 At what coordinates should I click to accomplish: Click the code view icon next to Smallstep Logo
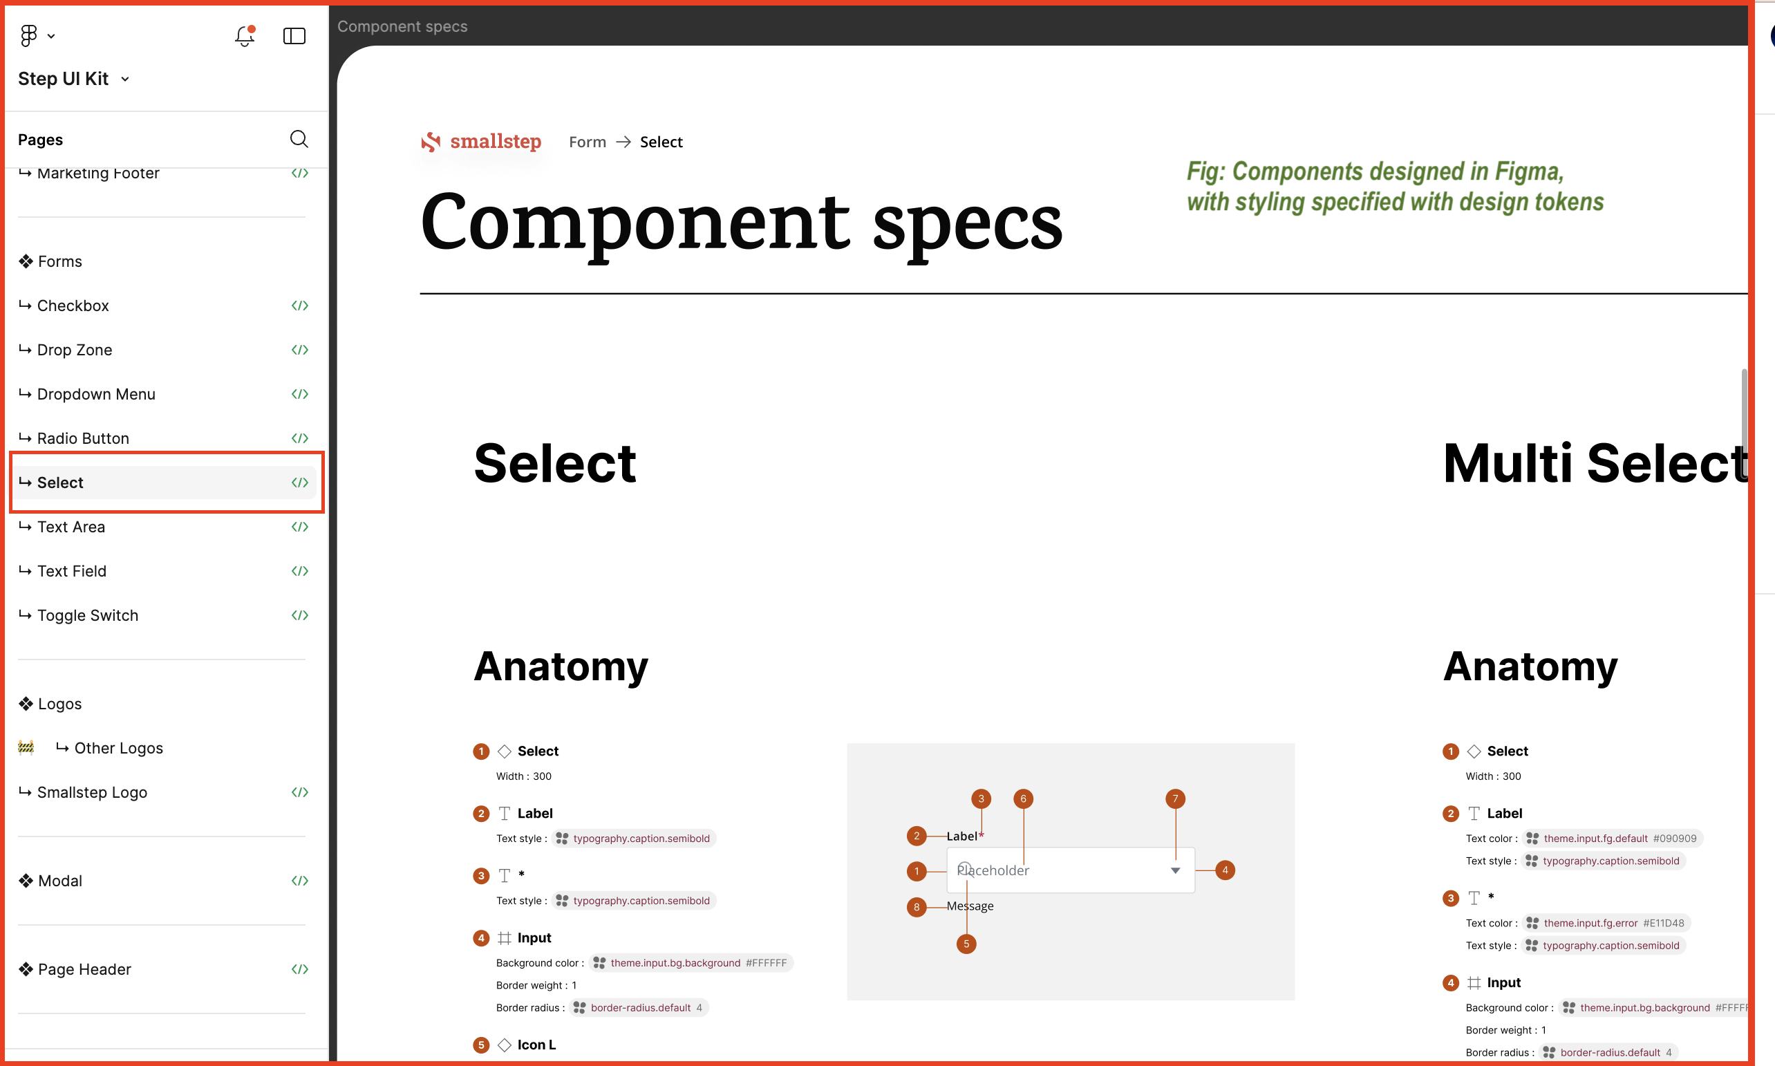[x=301, y=792]
